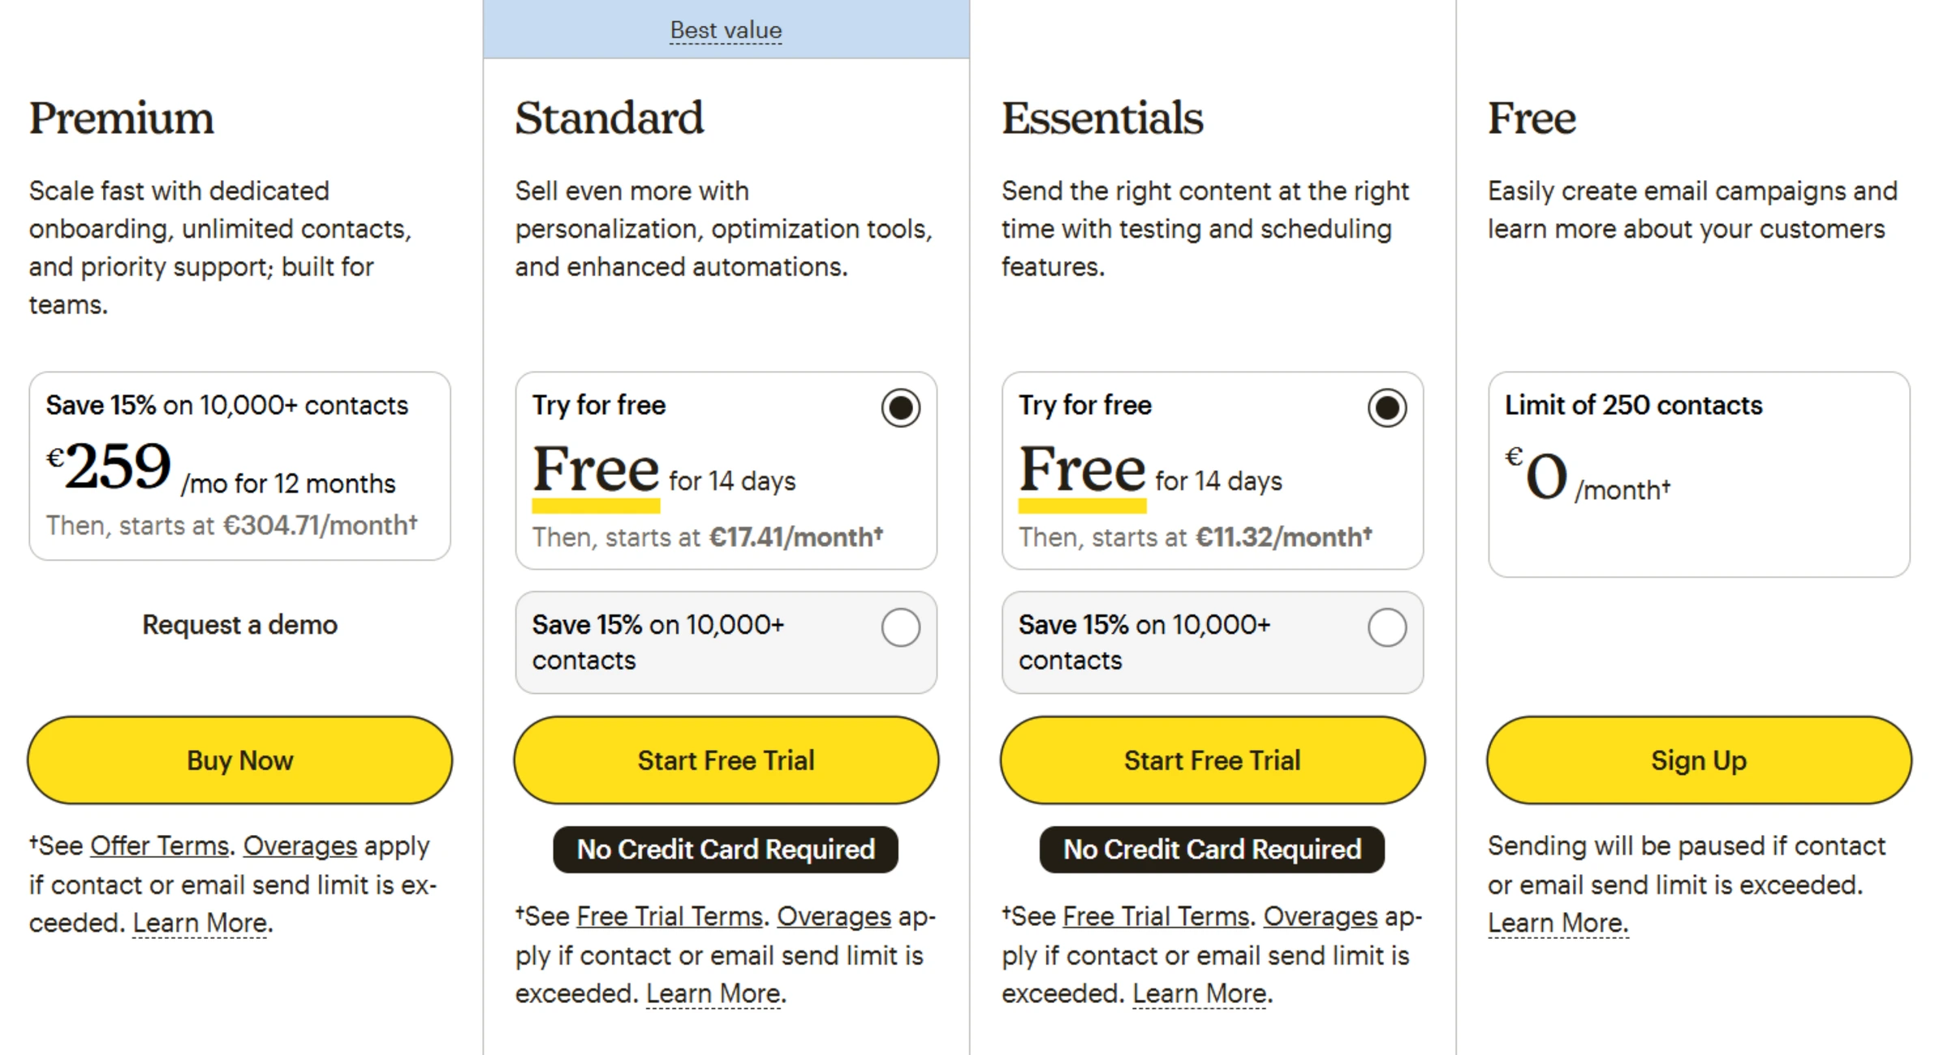This screenshot has height=1055, width=1948.
Task: Click "Request a demo" under Premium
Action: (239, 625)
